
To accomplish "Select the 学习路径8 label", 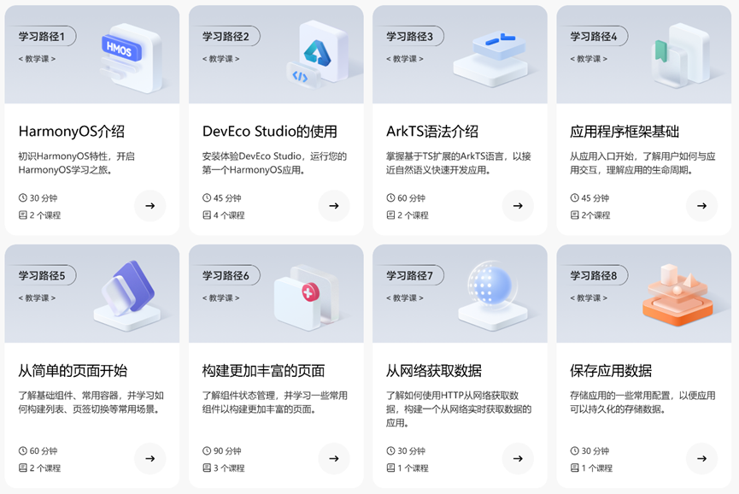I will pyautogui.click(x=594, y=275).
